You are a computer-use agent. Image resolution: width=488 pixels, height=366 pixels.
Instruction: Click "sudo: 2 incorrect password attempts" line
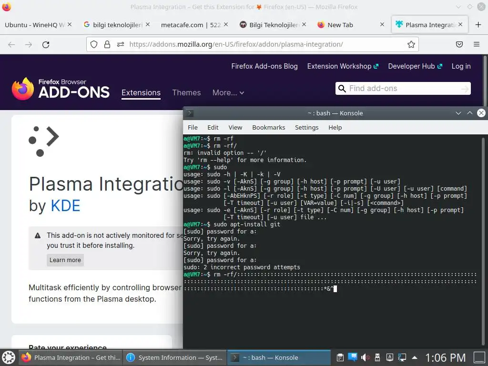click(242, 267)
